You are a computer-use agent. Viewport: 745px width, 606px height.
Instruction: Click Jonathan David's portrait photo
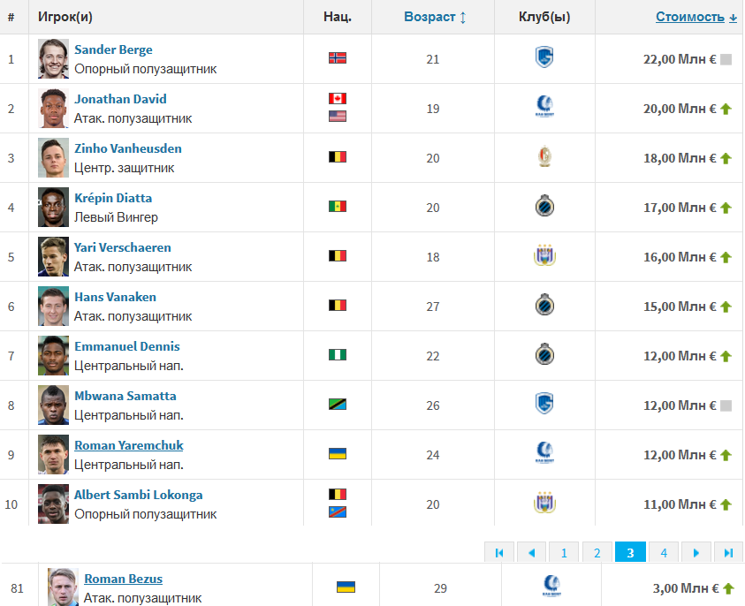point(53,109)
